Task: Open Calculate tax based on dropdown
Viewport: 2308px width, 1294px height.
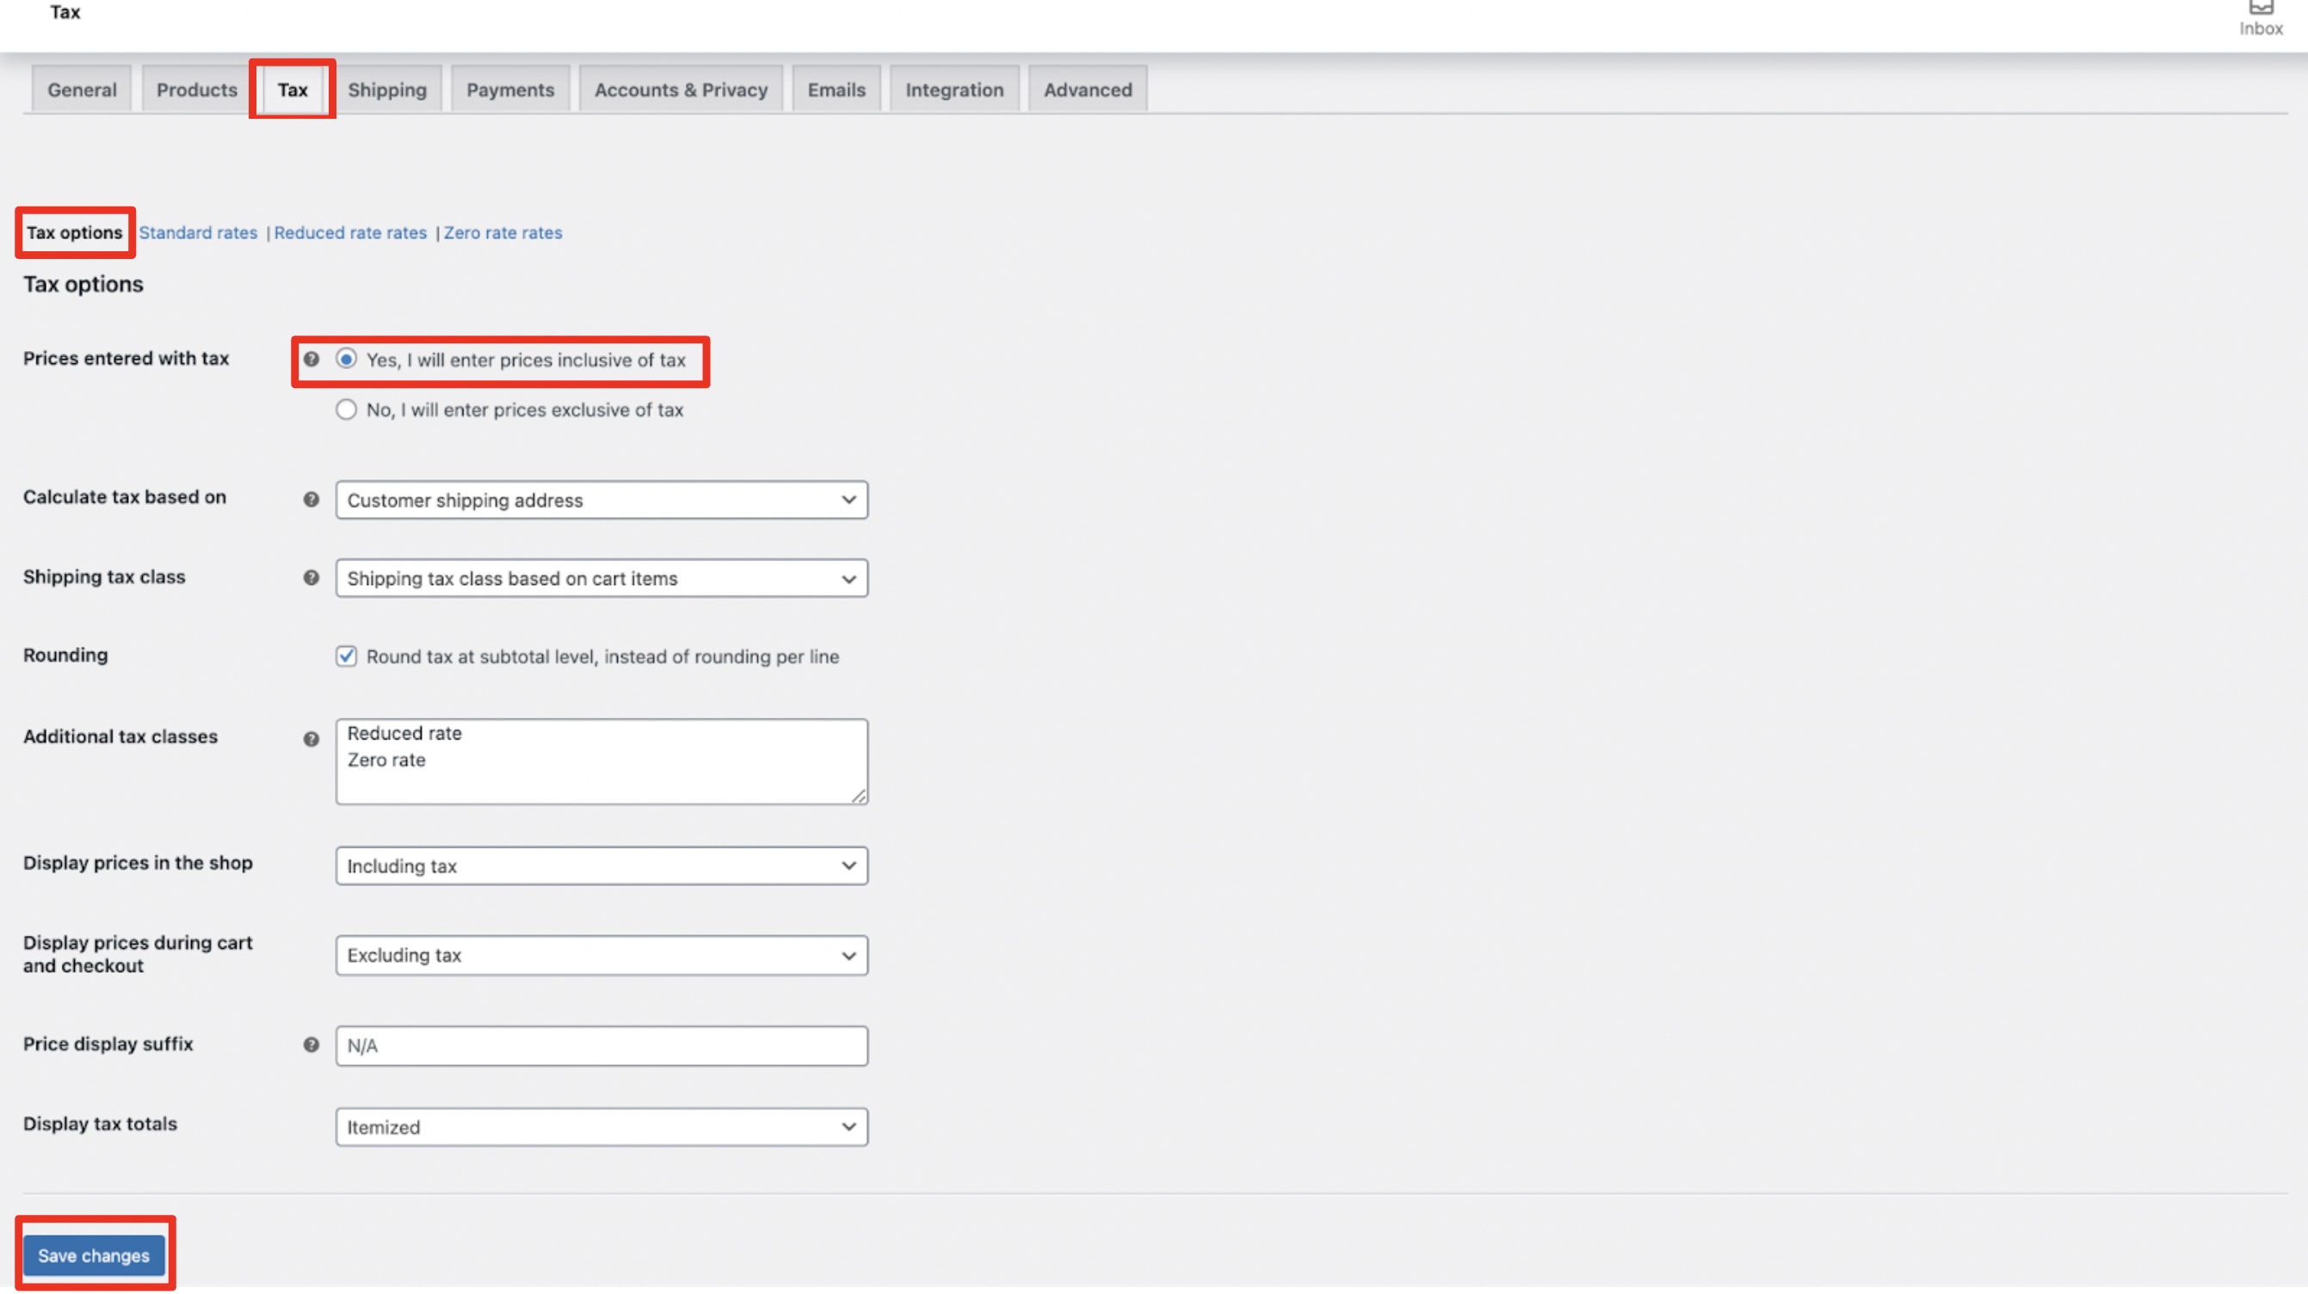Action: click(602, 500)
